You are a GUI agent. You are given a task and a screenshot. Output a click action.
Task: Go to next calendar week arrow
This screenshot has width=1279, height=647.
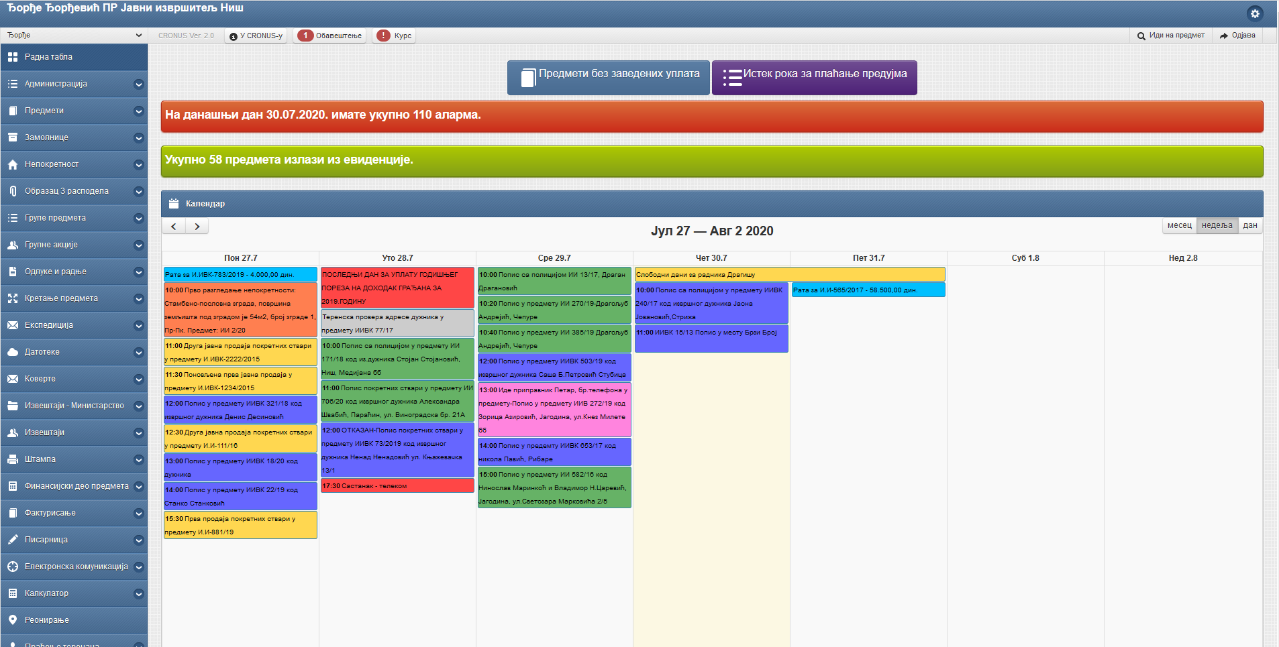(x=197, y=227)
